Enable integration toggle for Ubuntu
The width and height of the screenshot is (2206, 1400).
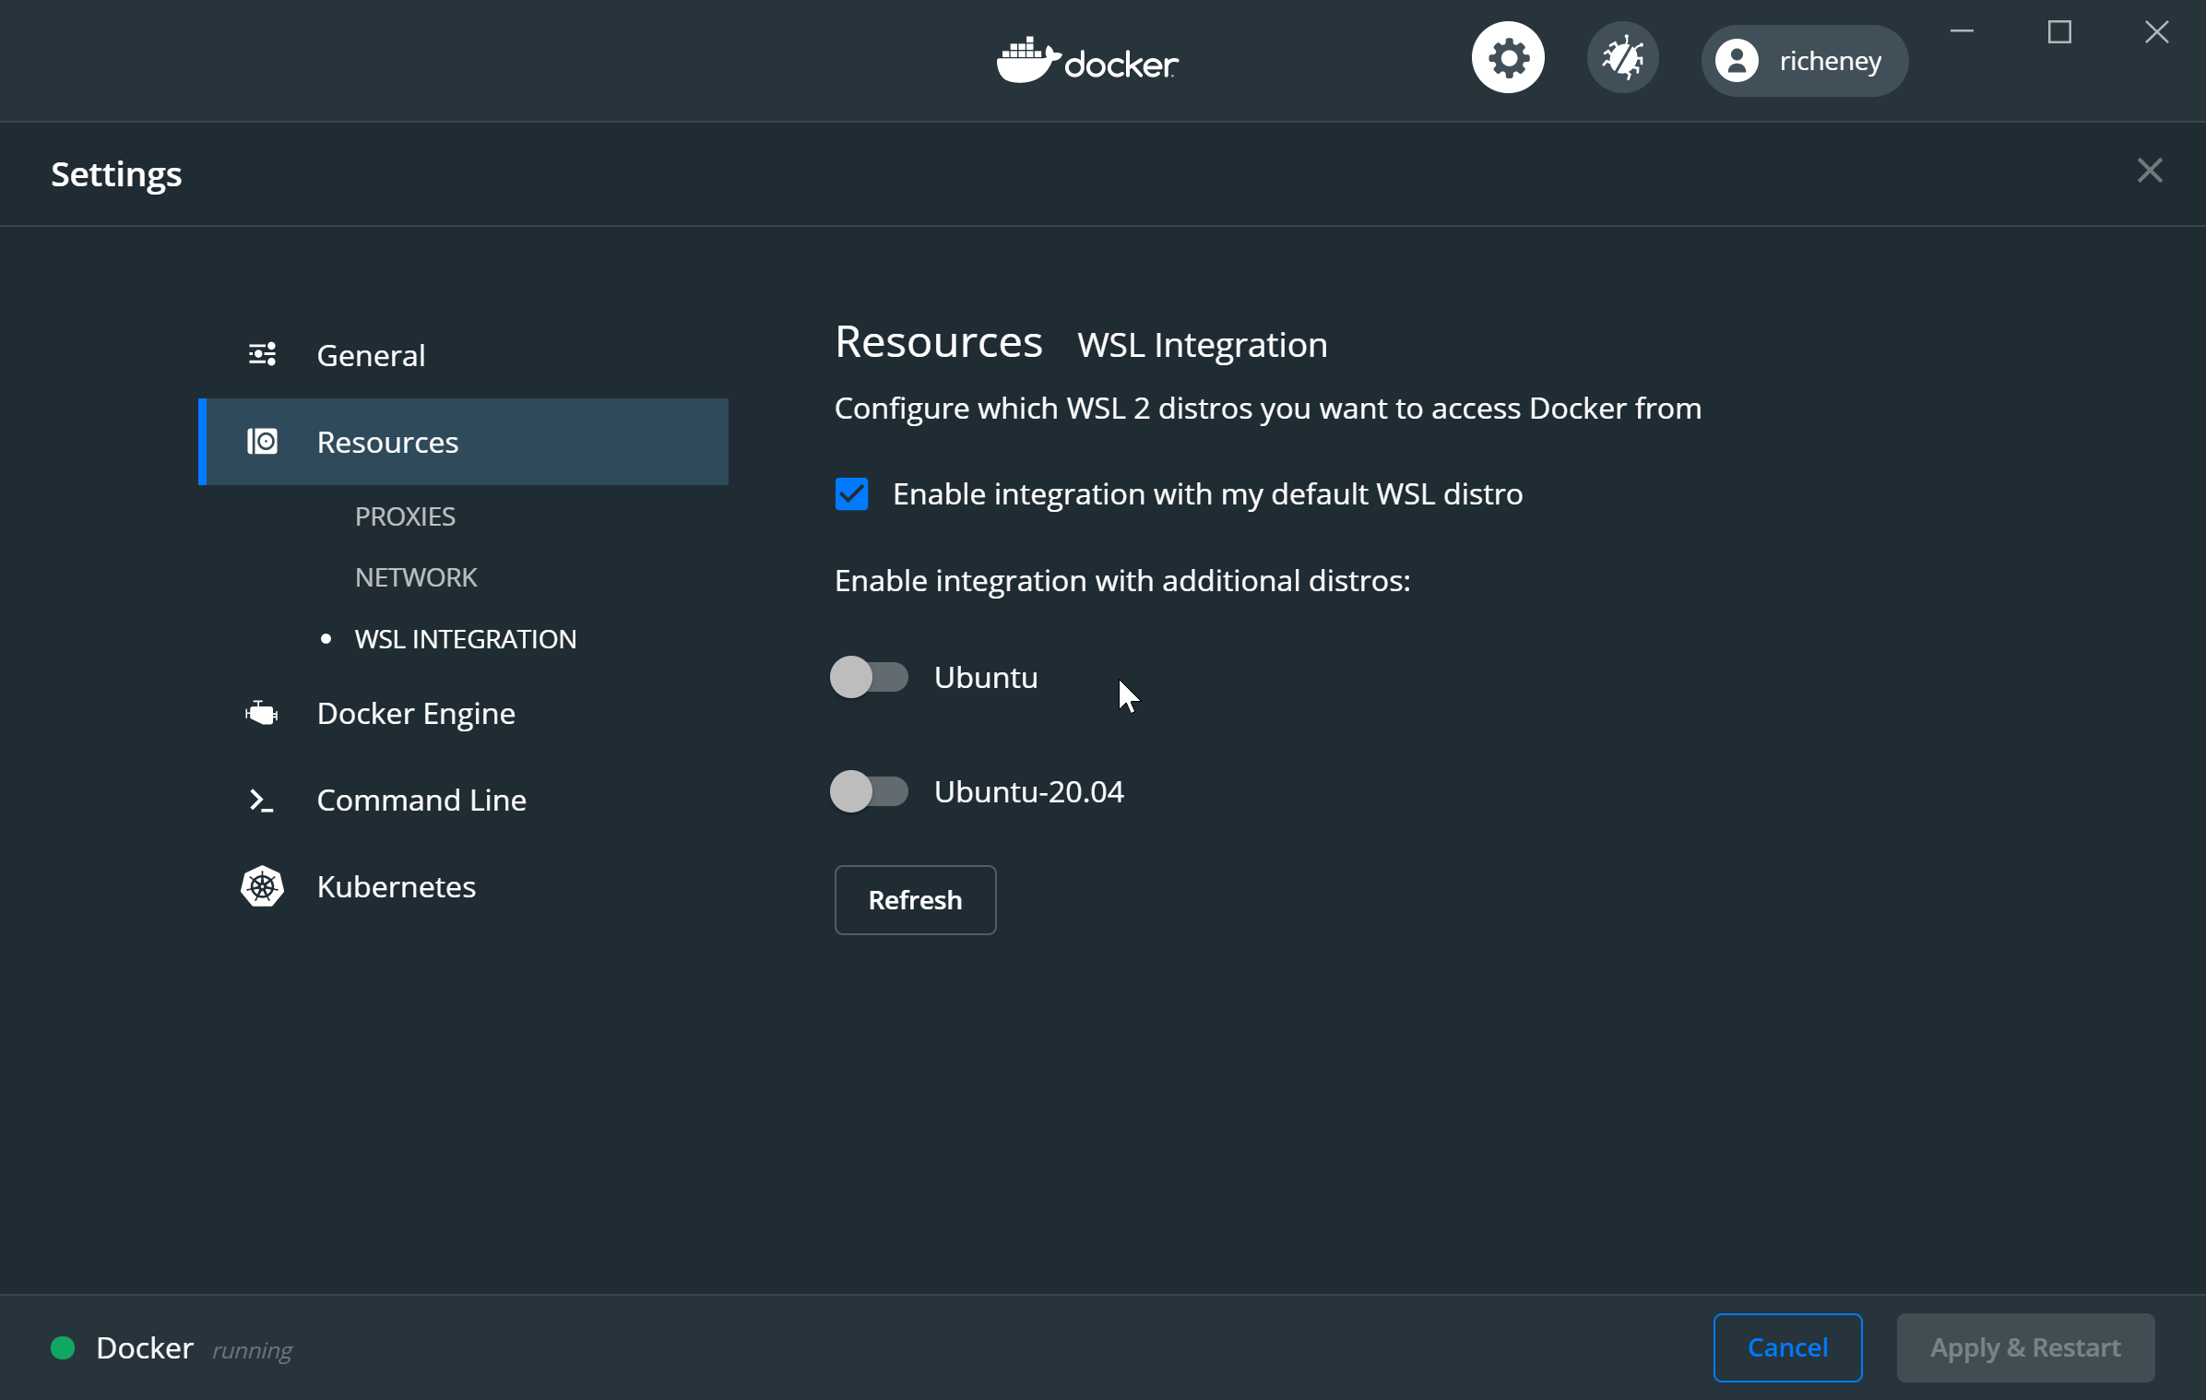point(869,677)
